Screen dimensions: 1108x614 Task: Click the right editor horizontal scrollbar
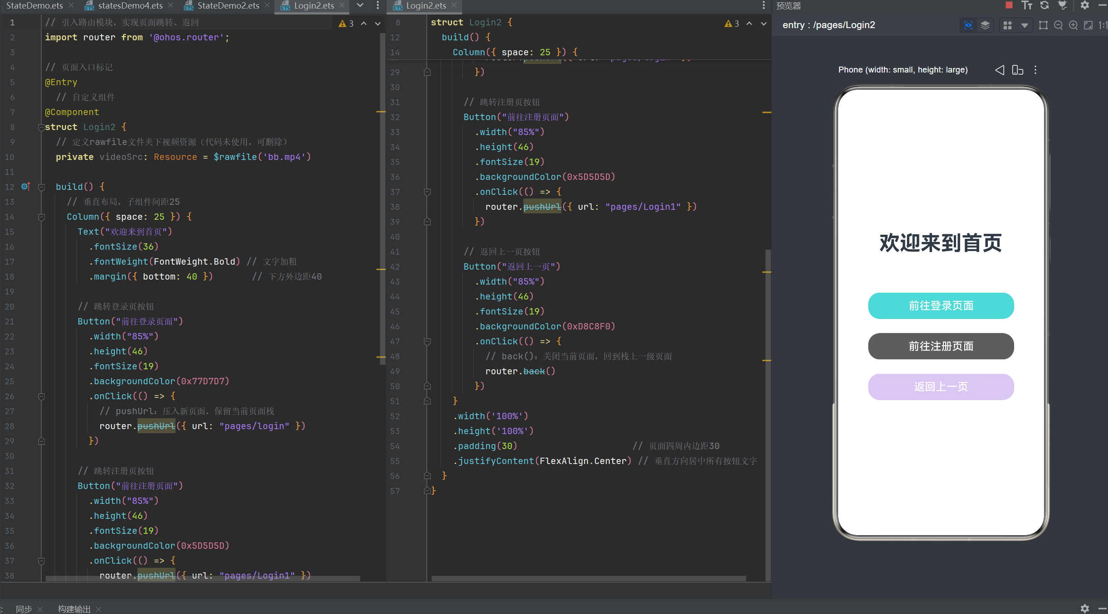tap(589, 578)
